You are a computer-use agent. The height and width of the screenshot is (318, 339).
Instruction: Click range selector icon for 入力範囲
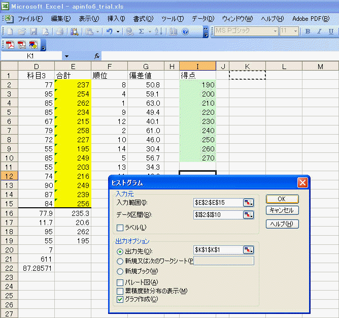(x=248, y=202)
